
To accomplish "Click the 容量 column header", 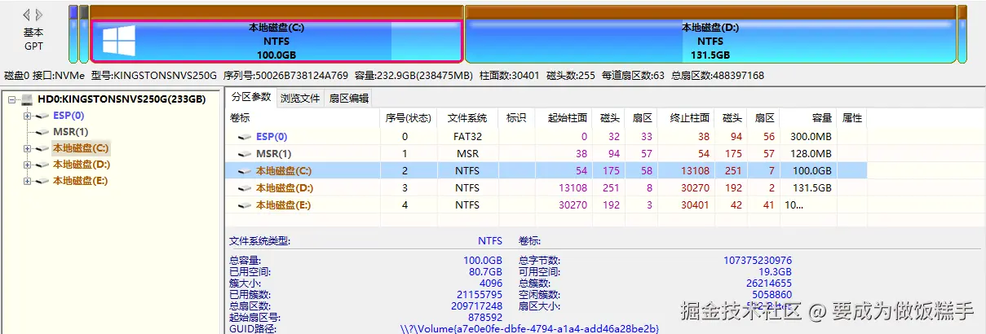I will pos(808,118).
